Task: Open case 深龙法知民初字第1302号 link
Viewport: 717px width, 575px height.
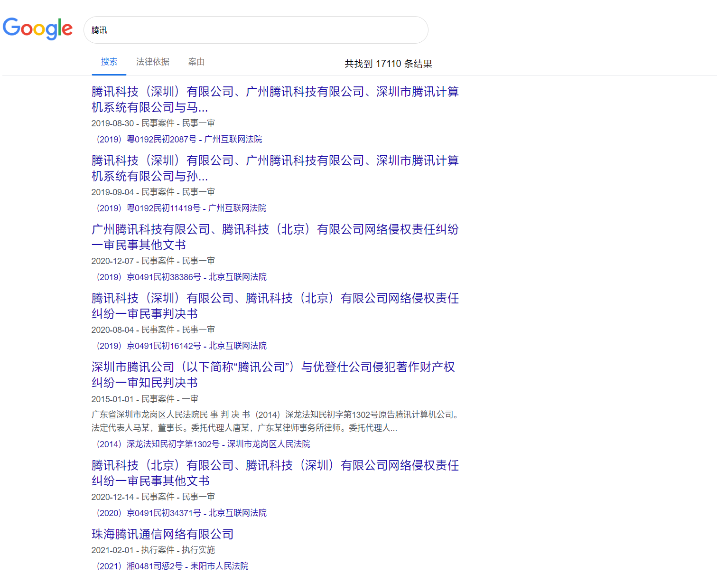Action: pos(203,444)
